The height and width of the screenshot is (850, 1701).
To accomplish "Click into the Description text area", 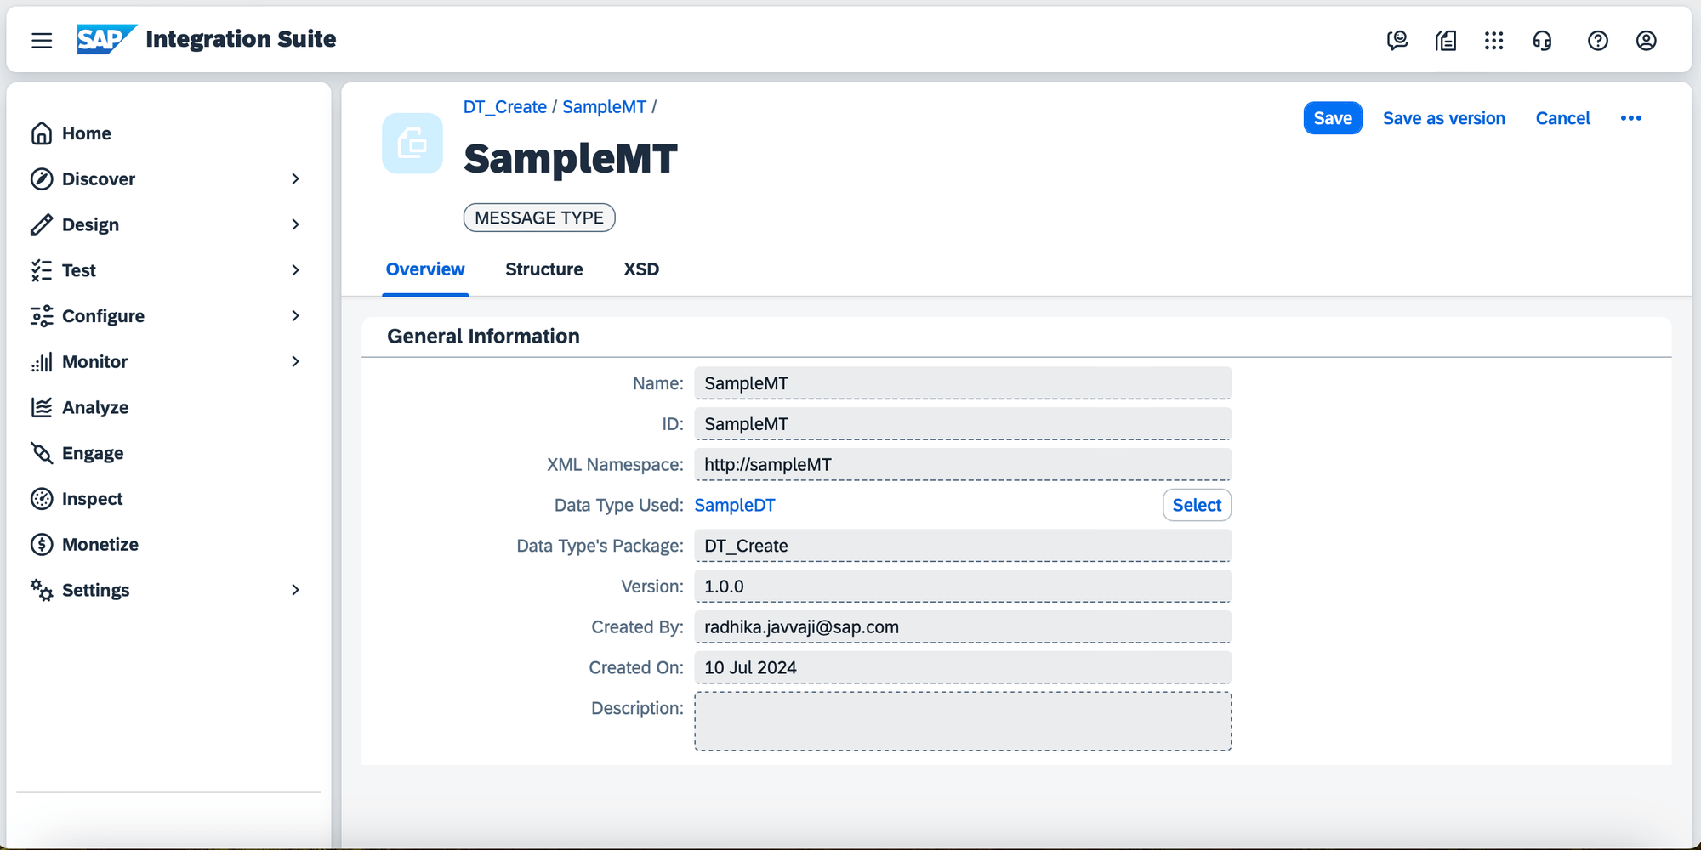I will point(962,721).
